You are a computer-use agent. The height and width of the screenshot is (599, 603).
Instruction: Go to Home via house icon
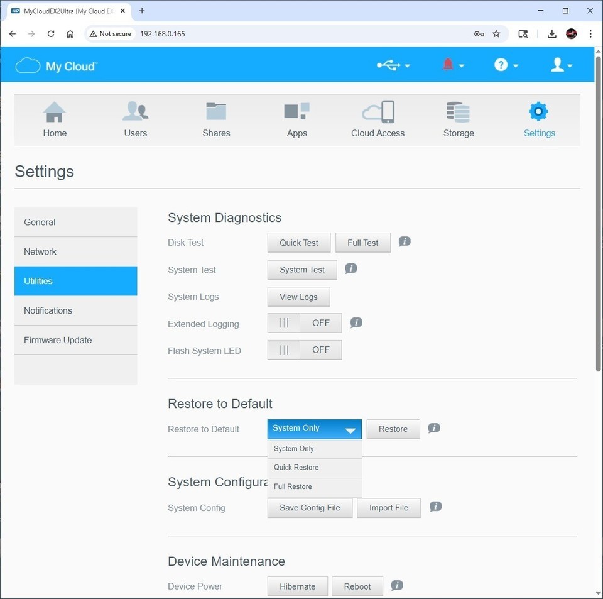pos(55,113)
